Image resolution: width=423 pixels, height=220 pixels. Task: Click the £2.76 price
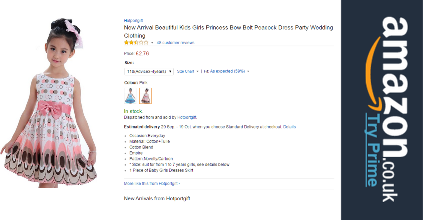click(x=142, y=54)
